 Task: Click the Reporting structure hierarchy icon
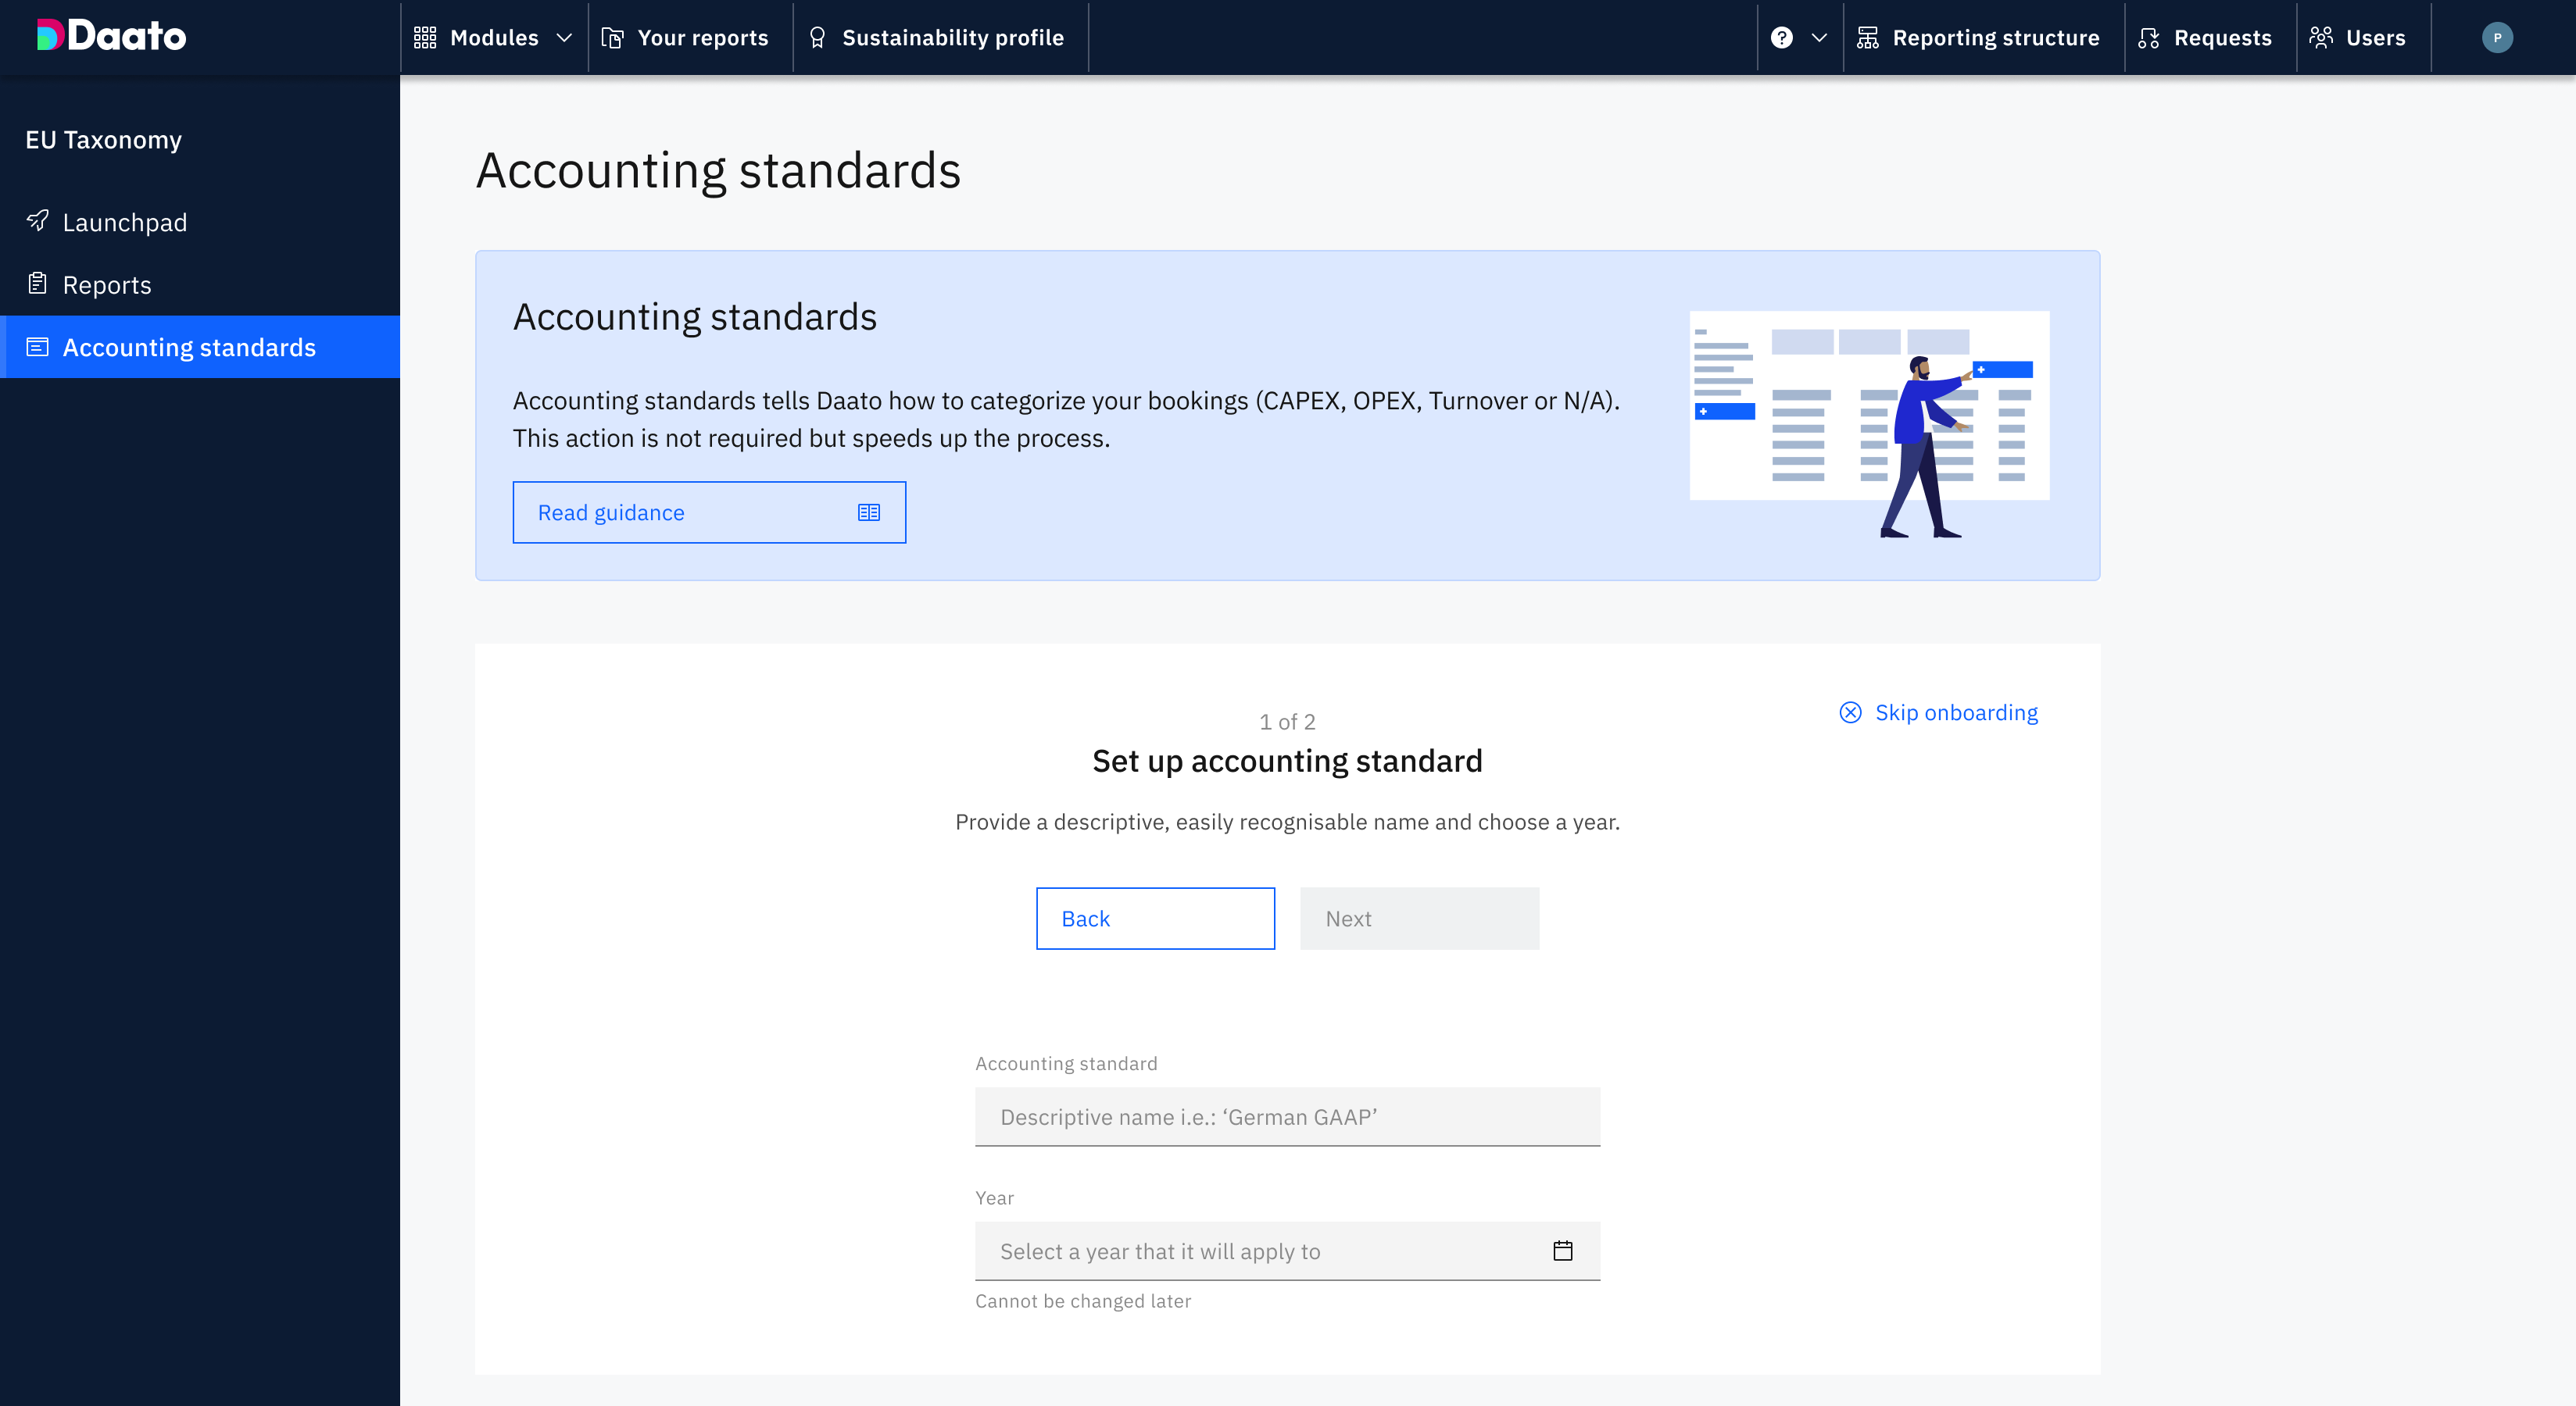coord(1867,38)
